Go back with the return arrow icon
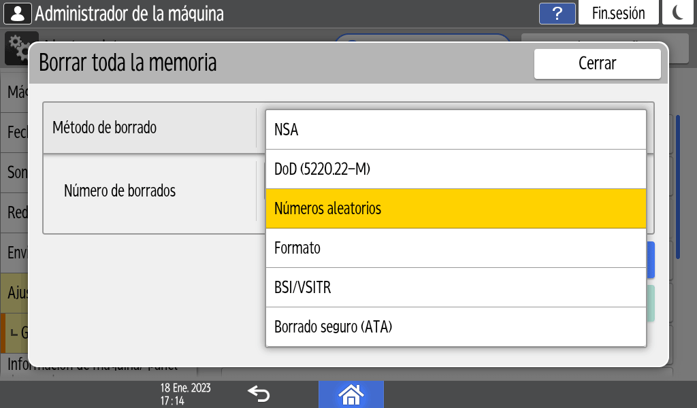697x408 pixels. pos(259,394)
